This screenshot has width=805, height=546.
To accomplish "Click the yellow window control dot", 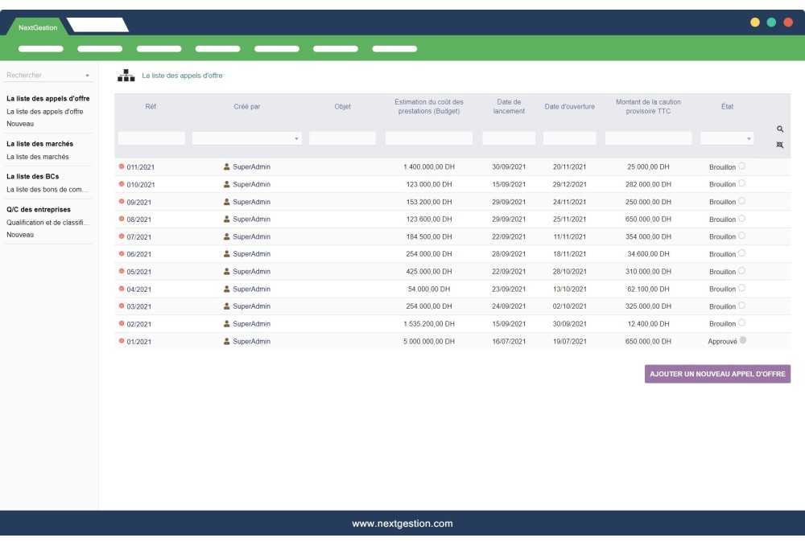I will [755, 23].
